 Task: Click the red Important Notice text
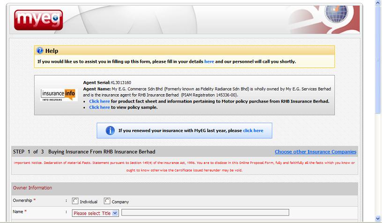[184, 166]
